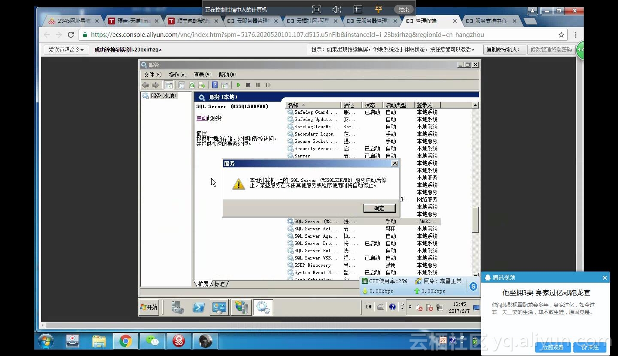The height and width of the screenshot is (356, 618).
Task: Sort by the 状态 column header
Action: pyautogui.click(x=373, y=105)
